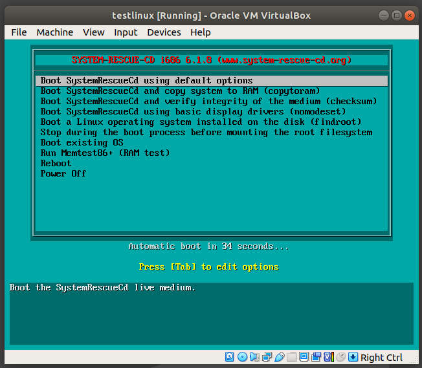
Task: Click the SYSTEM-RESCUE-CD title banner
Action: (x=212, y=60)
